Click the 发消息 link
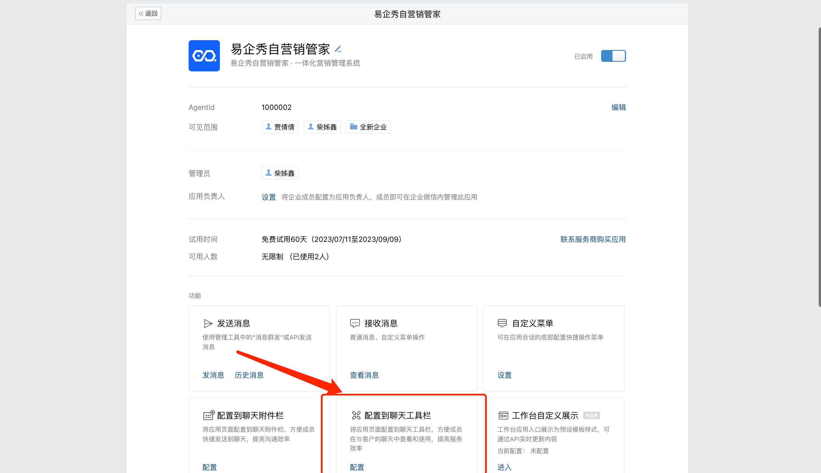821x473 pixels. tap(213, 375)
